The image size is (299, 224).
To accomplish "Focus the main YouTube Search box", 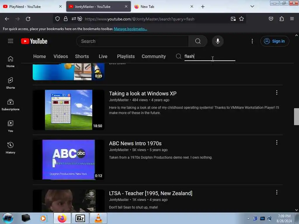I will [x=133, y=41].
